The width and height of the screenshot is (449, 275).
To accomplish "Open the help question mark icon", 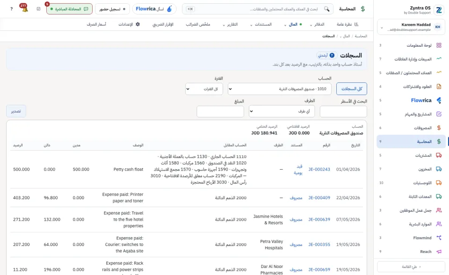I will coord(11,9).
